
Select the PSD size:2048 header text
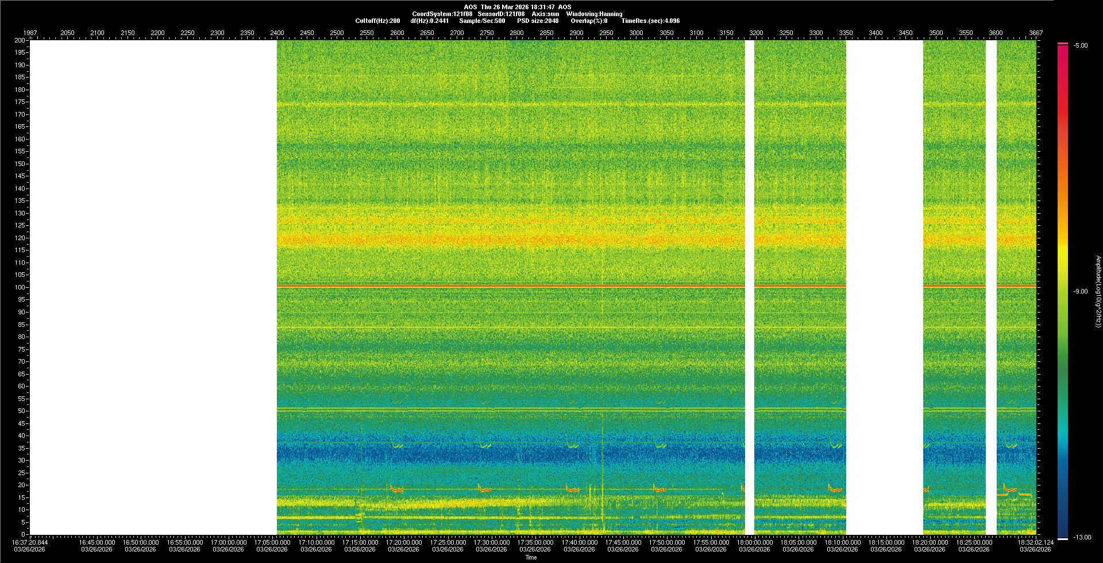pyautogui.click(x=538, y=21)
